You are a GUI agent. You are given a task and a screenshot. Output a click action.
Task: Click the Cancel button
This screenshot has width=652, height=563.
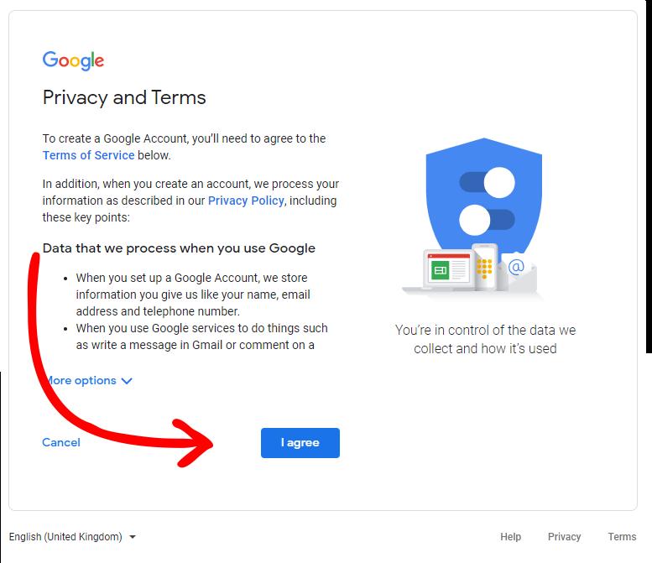click(x=61, y=442)
